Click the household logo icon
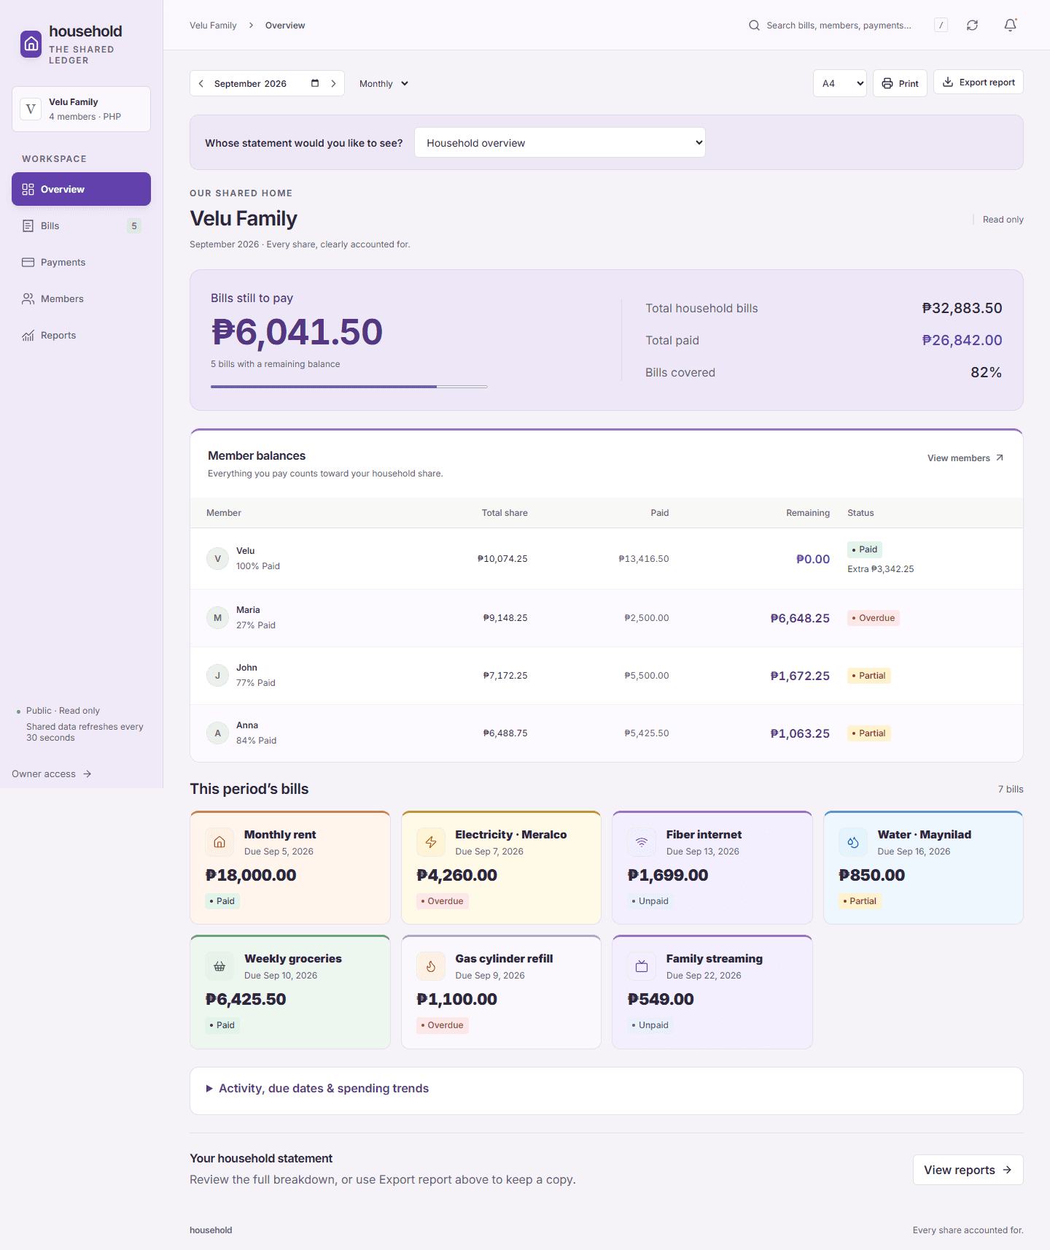Viewport: 1050px width, 1250px height. point(31,44)
